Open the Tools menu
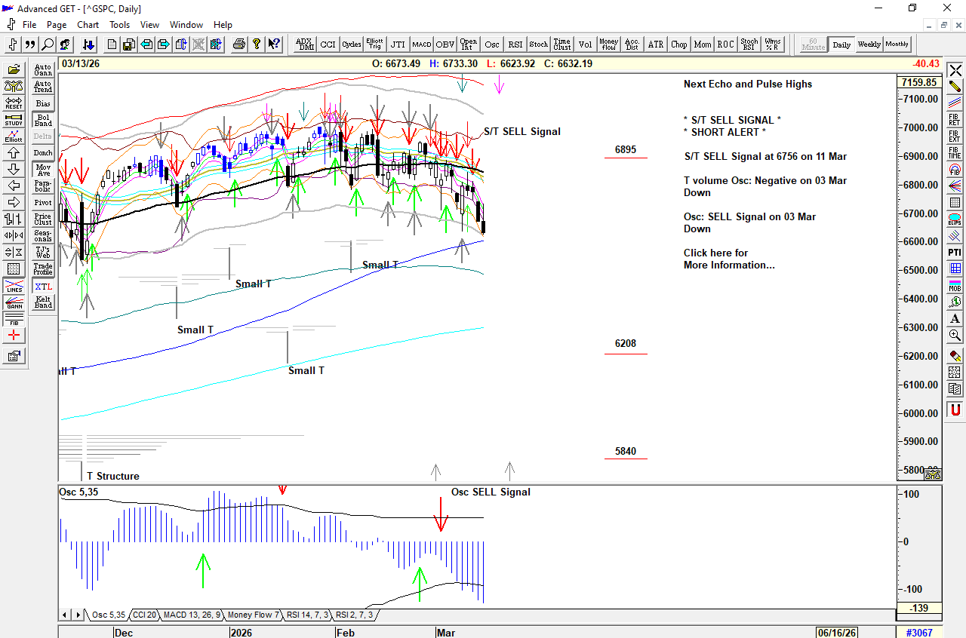The width and height of the screenshot is (966, 638). point(119,25)
